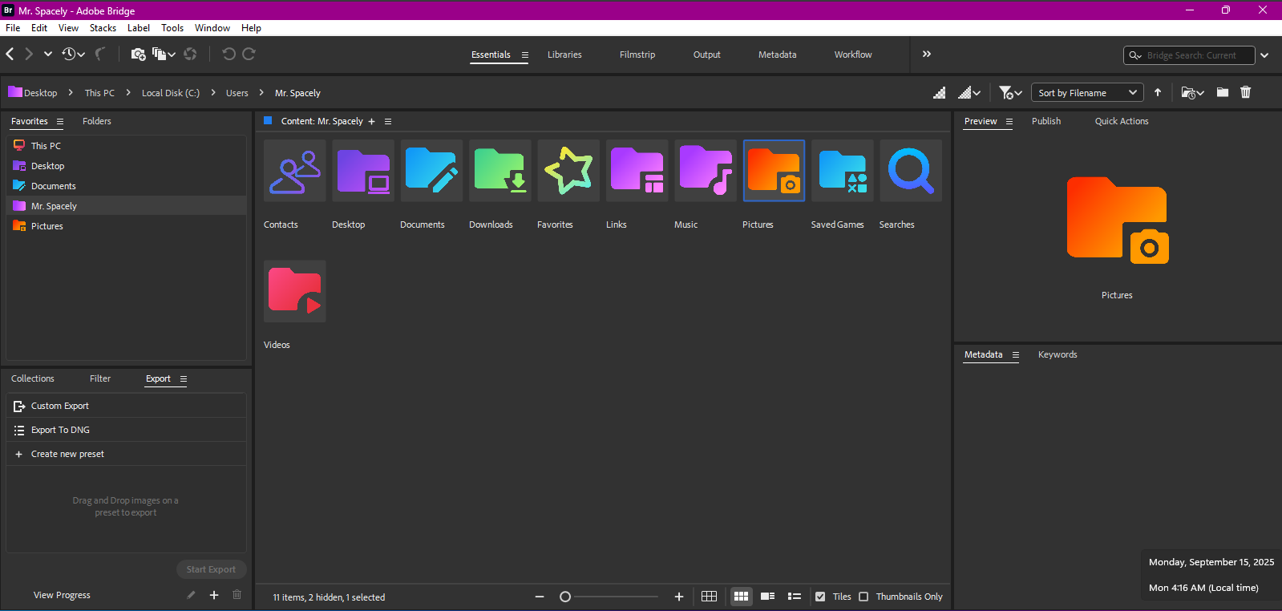Switch to view content as list
1282x611 pixels.
tap(795, 597)
